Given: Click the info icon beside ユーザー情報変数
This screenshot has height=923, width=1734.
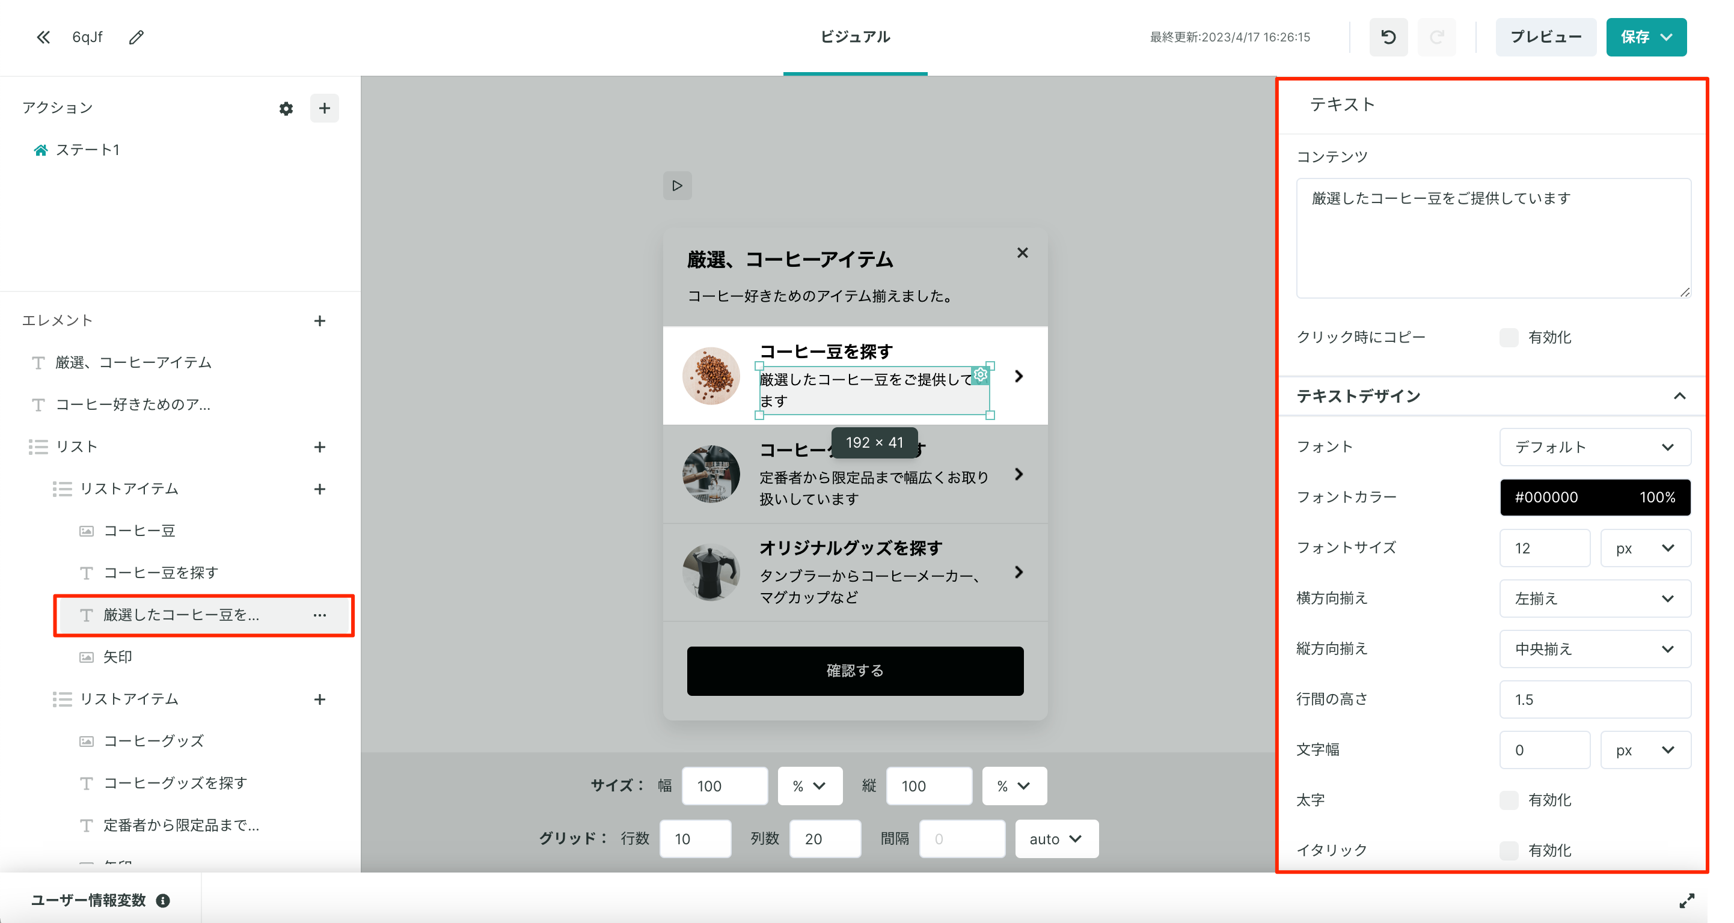Looking at the screenshot, I should [163, 900].
